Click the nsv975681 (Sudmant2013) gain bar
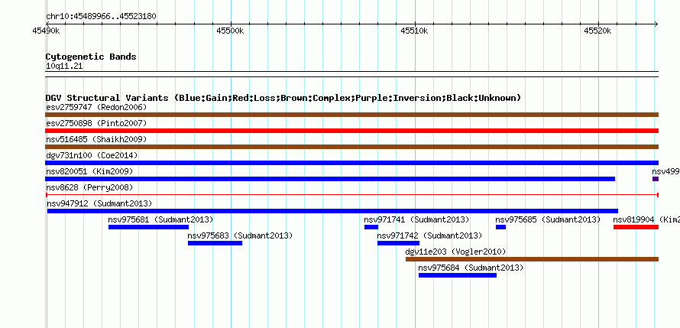 coord(148,227)
